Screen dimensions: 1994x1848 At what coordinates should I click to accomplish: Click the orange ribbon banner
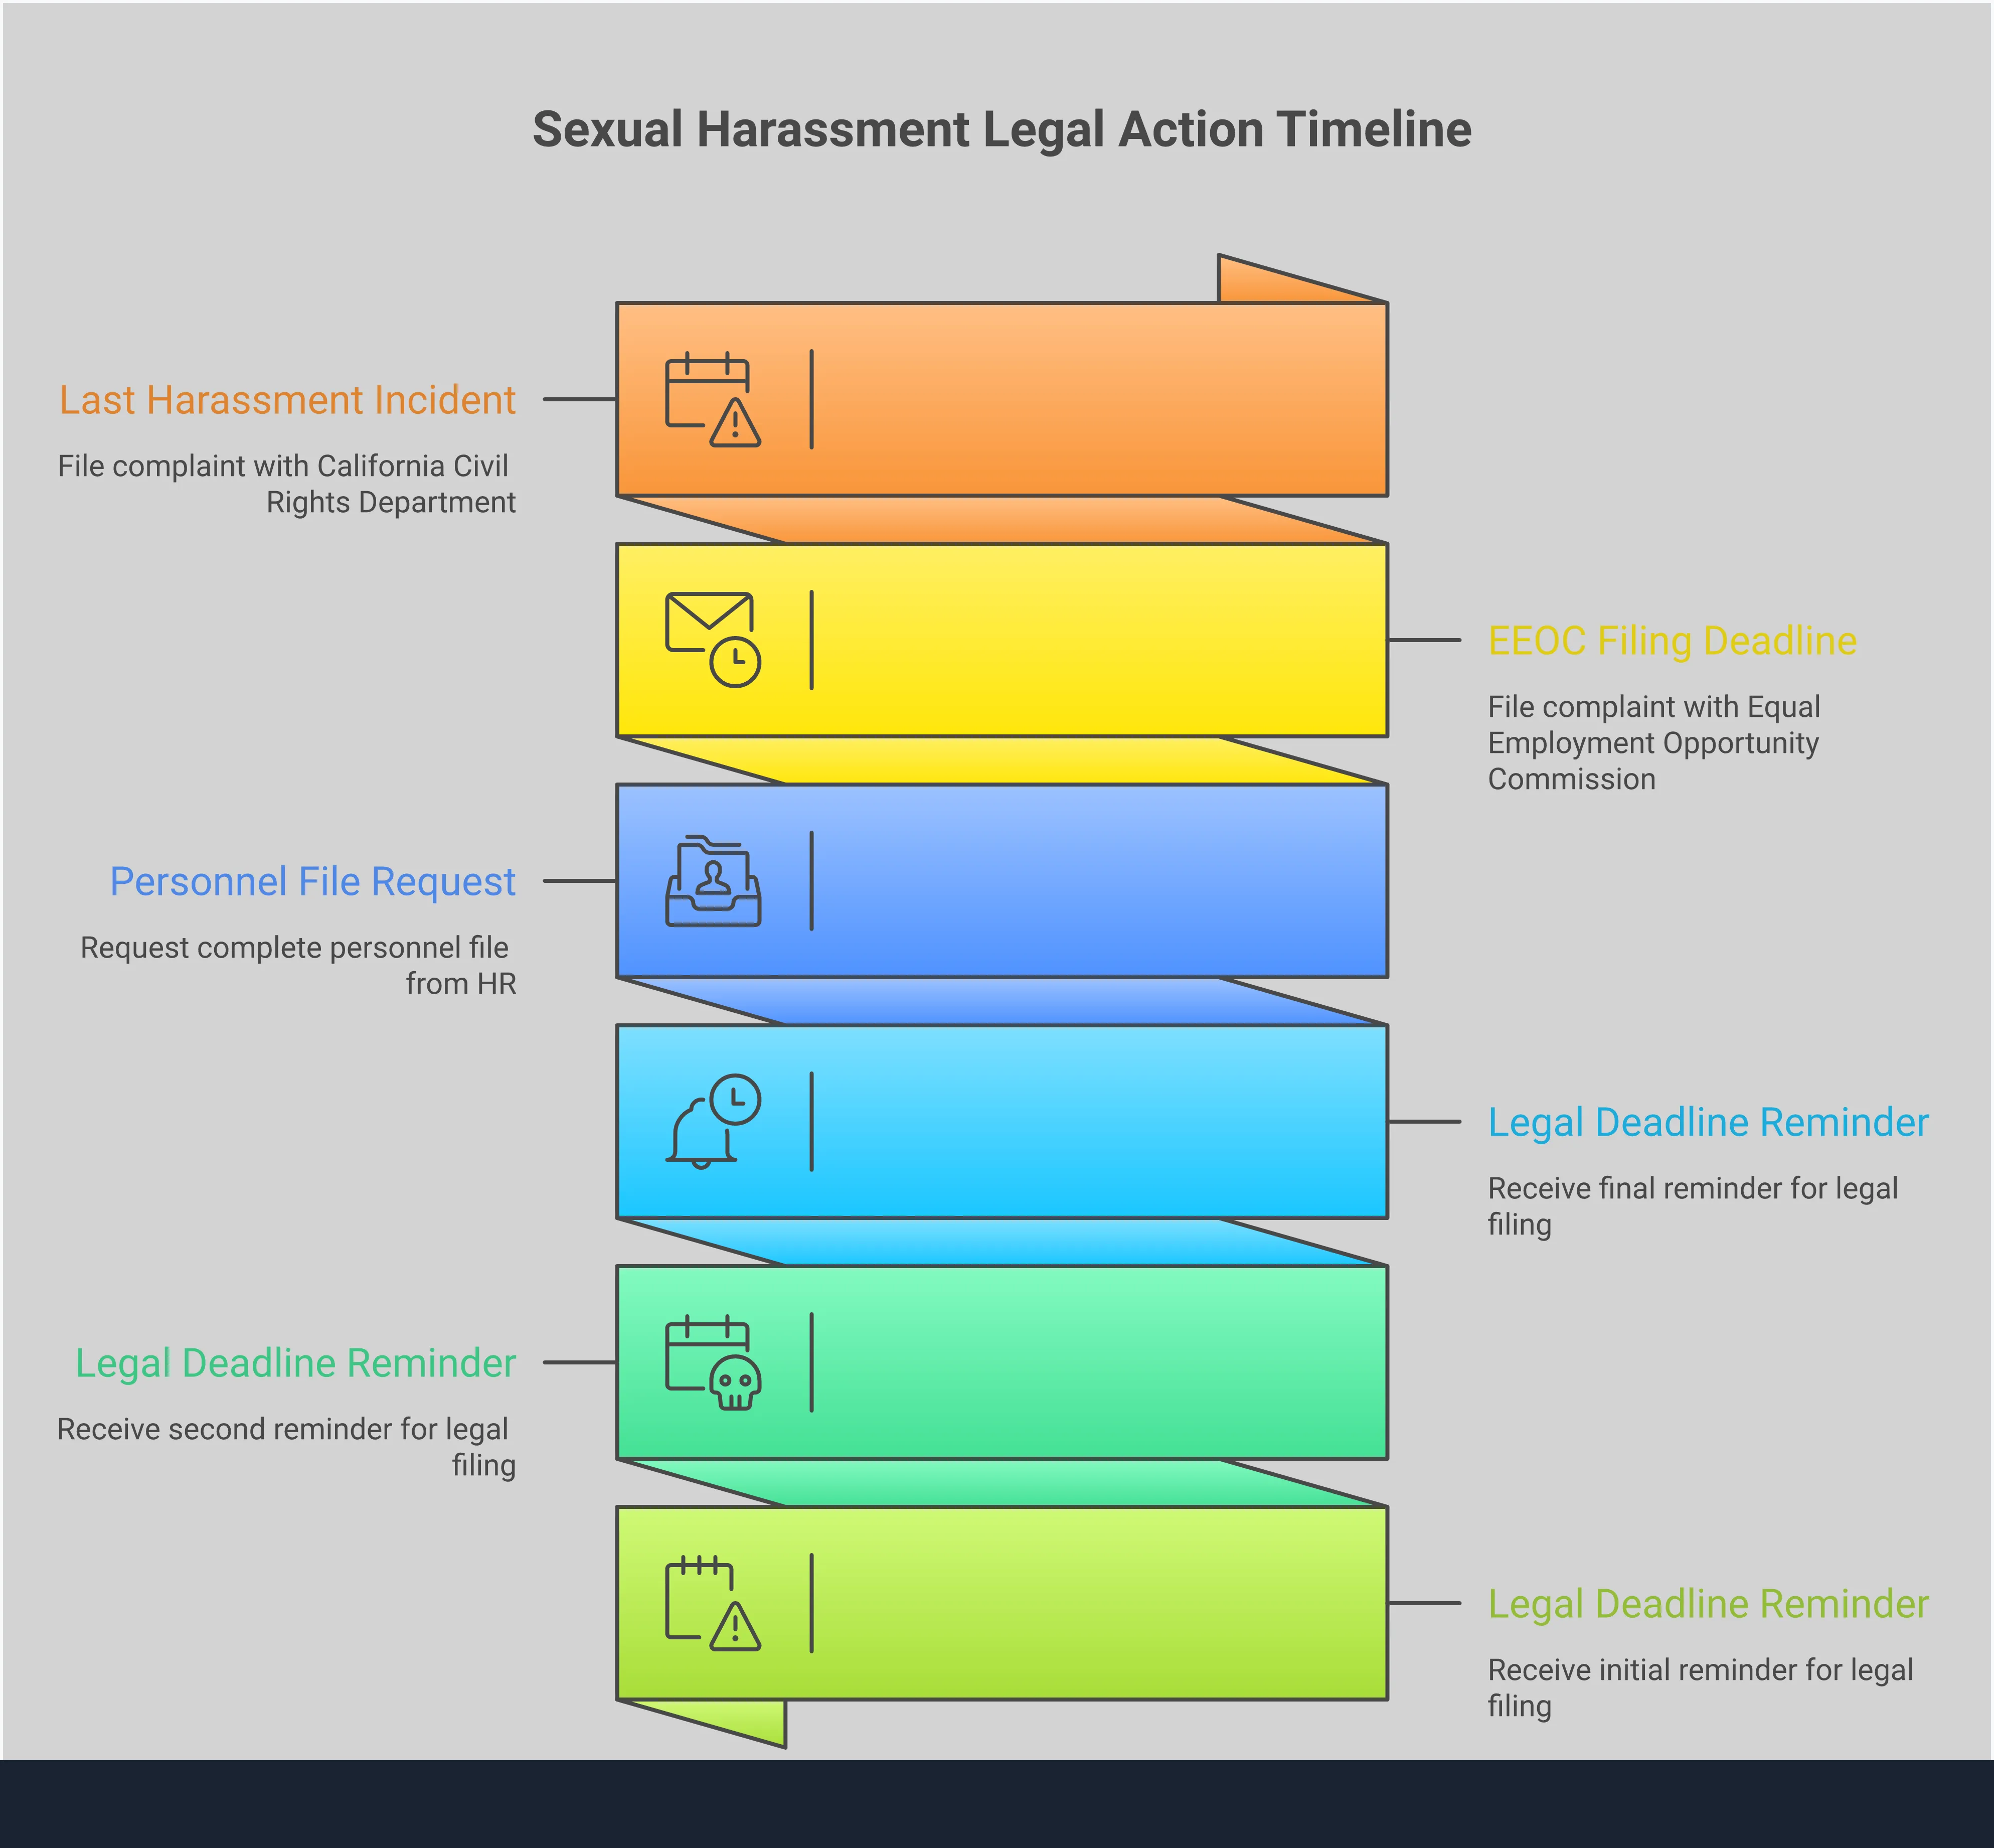click(x=1050, y=400)
